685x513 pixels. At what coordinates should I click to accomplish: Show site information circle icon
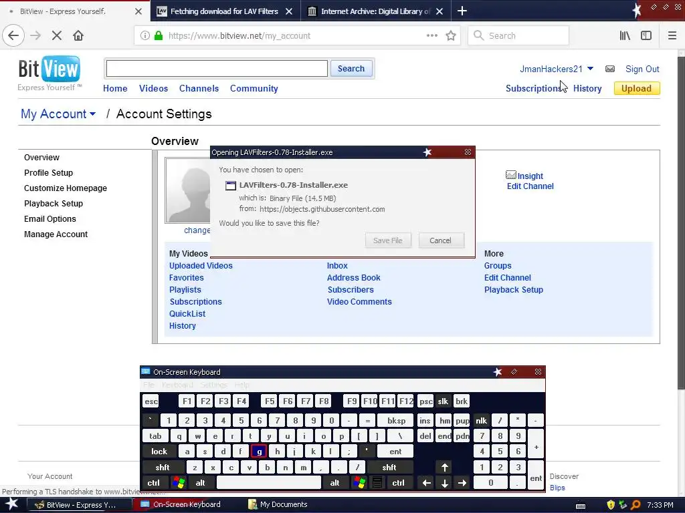pos(145,36)
